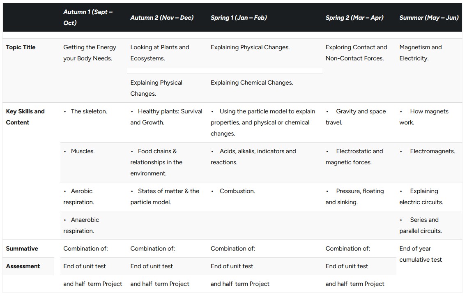Image resolution: width=467 pixels, height=297 pixels.
Task: Click 'End of year cumulative test' cell
Action: pos(421,254)
